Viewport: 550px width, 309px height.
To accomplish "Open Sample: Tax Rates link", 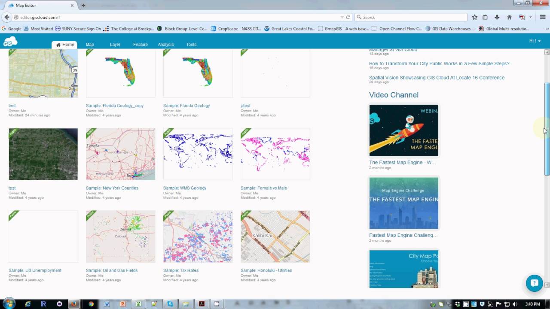I will 181,270.
